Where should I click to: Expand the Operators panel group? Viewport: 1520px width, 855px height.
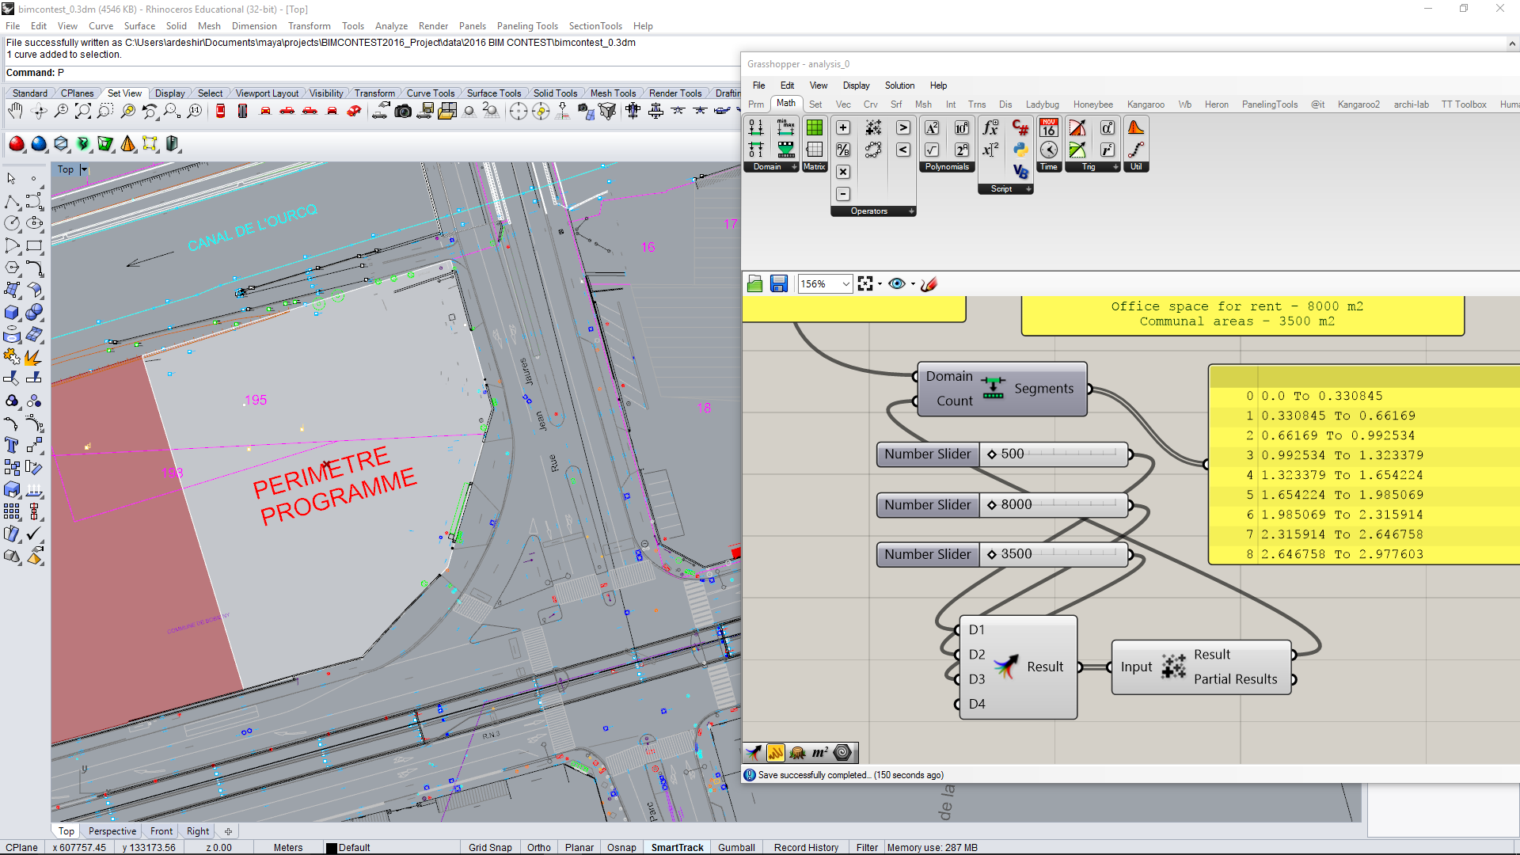911,211
